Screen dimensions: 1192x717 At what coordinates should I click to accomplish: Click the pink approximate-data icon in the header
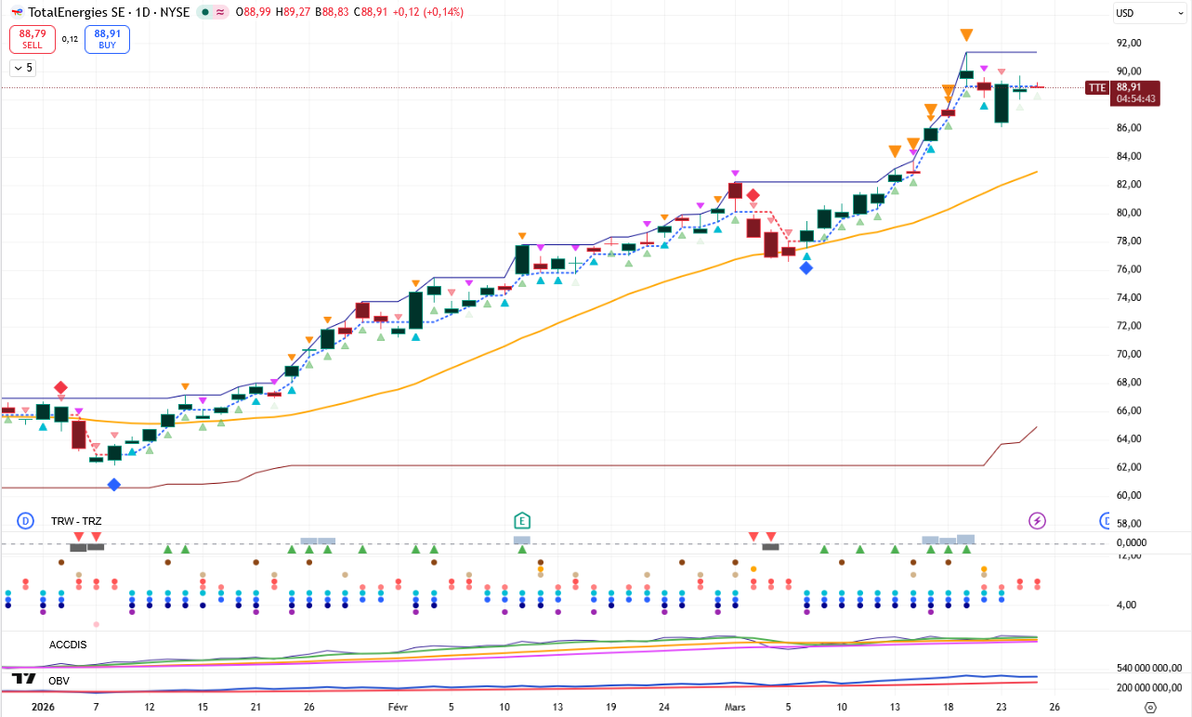[x=220, y=12]
